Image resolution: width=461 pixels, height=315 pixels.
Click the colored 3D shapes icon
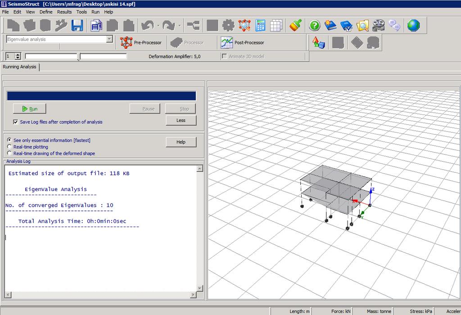coord(319,43)
